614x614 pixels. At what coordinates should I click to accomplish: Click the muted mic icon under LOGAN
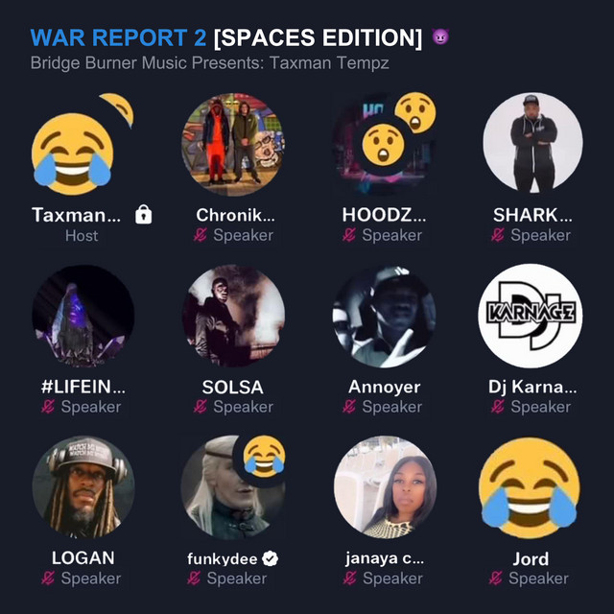(x=48, y=578)
